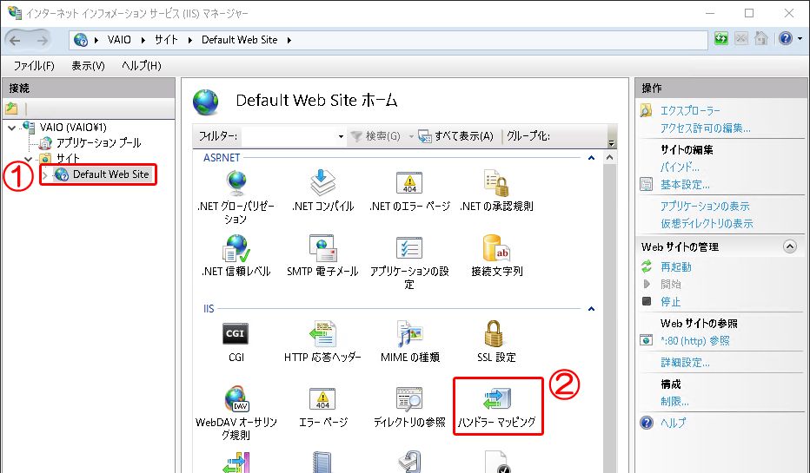The image size is (810, 473).
Task: Open the CGI feature icon
Action: 236,333
